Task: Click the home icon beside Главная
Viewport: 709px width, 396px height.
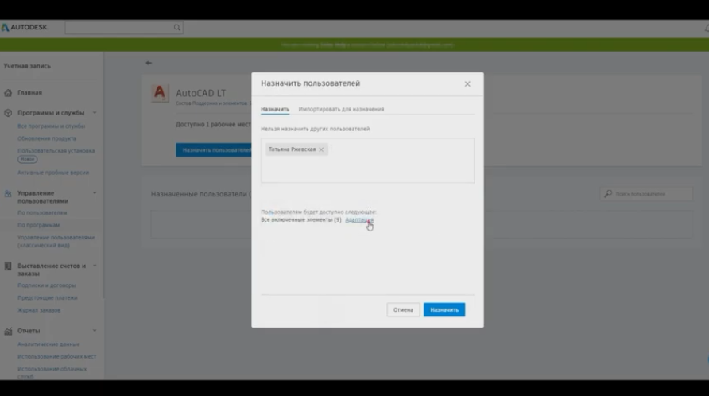Action: [x=8, y=93]
